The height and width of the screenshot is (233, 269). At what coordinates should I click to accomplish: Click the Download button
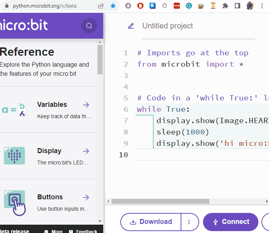[x=151, y=222]
